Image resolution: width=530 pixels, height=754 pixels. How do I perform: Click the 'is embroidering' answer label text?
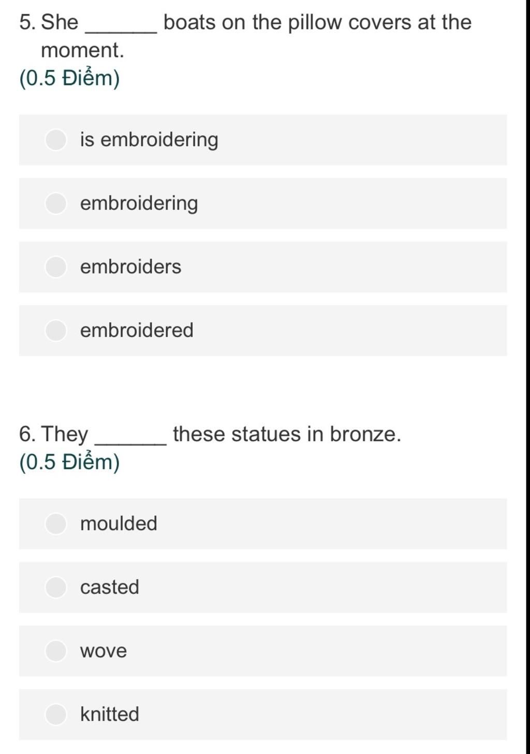click(x=149, y=140)
